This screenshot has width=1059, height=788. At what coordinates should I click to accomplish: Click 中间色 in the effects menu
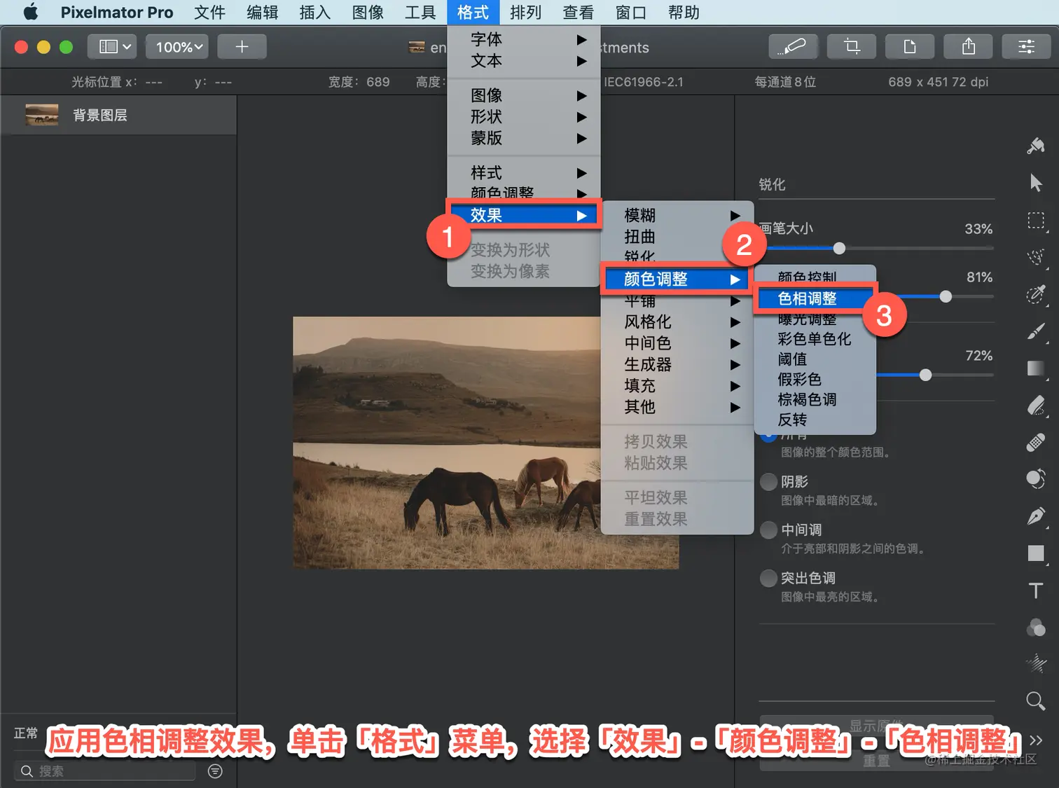pos(677,343)
